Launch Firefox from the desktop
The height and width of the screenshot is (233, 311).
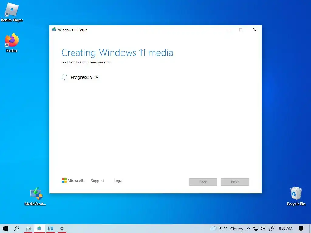point(12,43)
